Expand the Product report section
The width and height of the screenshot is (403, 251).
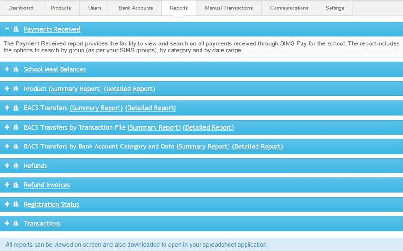pos(7,88)
